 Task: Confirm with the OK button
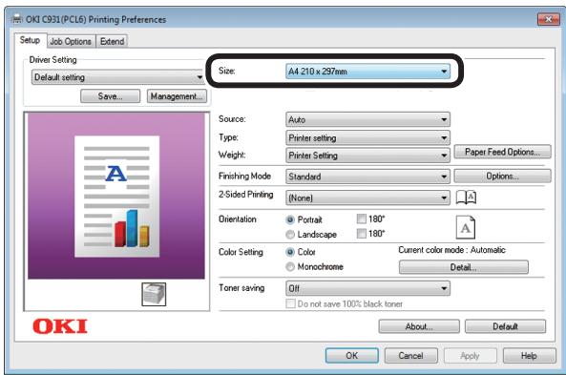[x=352, y=356]
